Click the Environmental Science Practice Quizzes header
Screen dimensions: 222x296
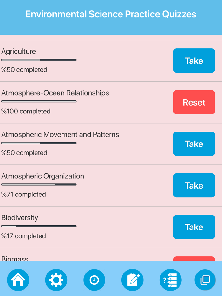tap(111, 14)
